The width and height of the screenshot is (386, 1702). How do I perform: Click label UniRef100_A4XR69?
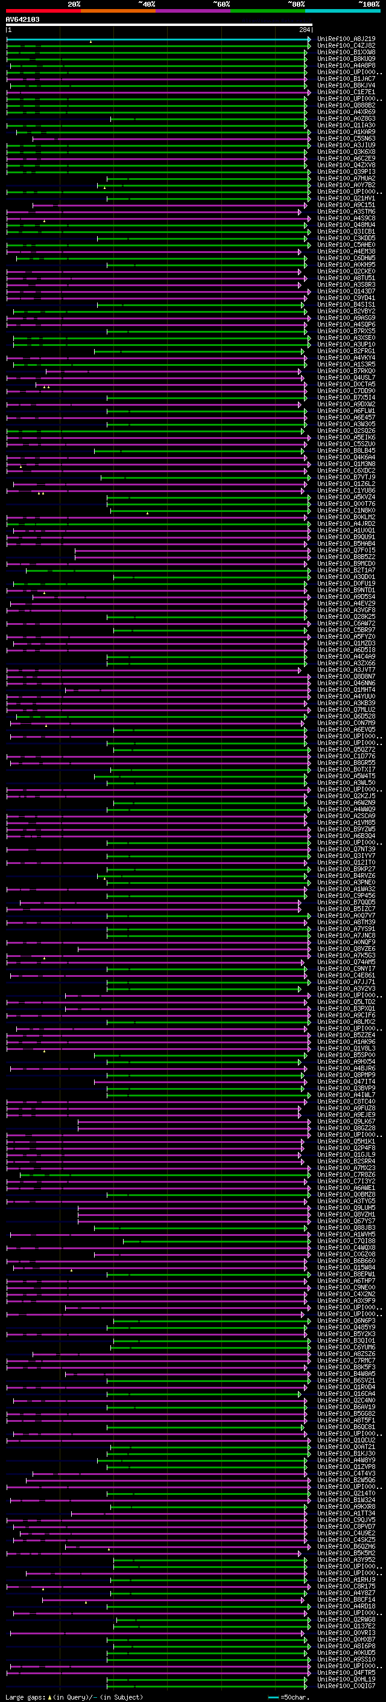[346, 112]
